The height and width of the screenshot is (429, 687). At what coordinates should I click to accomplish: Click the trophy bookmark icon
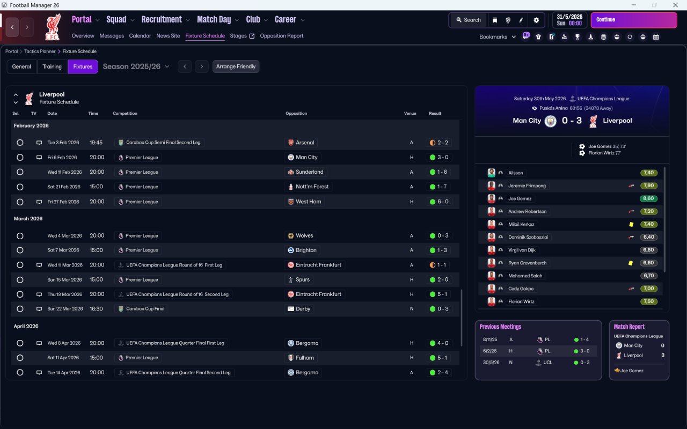(x=578, y=37)
